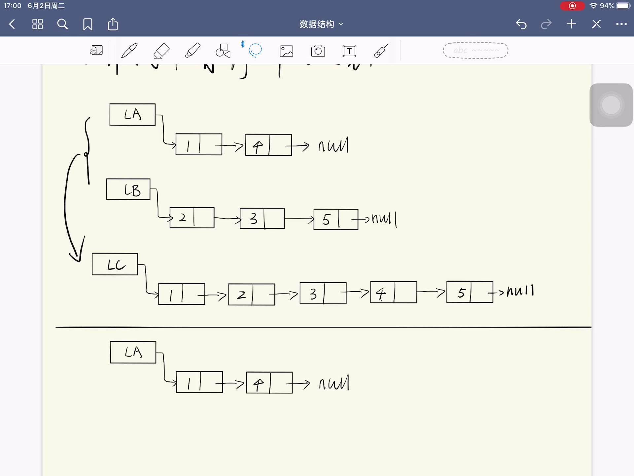Screen dimensions: 634x476
Task: Activate the Lasso selection tool
Action: coord(255,51)
